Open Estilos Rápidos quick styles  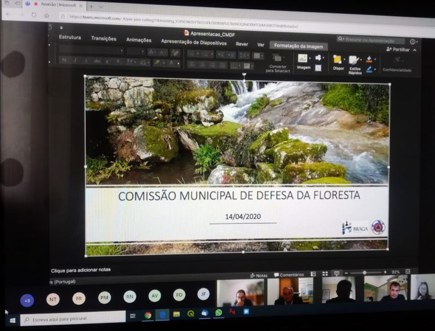point(354,60)
